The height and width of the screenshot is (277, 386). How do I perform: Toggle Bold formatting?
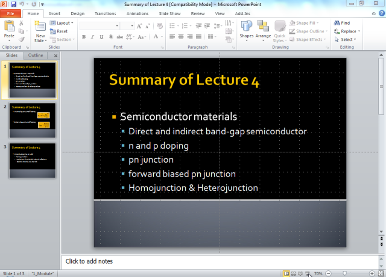84,37
